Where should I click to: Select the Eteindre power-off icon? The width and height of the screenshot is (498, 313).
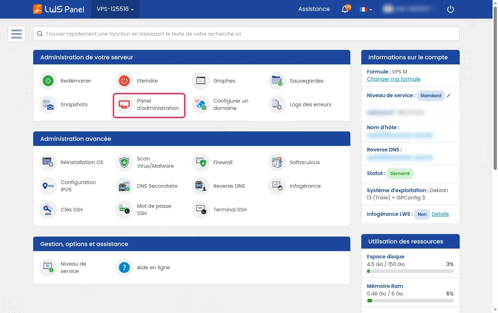[x=124, y=81]
